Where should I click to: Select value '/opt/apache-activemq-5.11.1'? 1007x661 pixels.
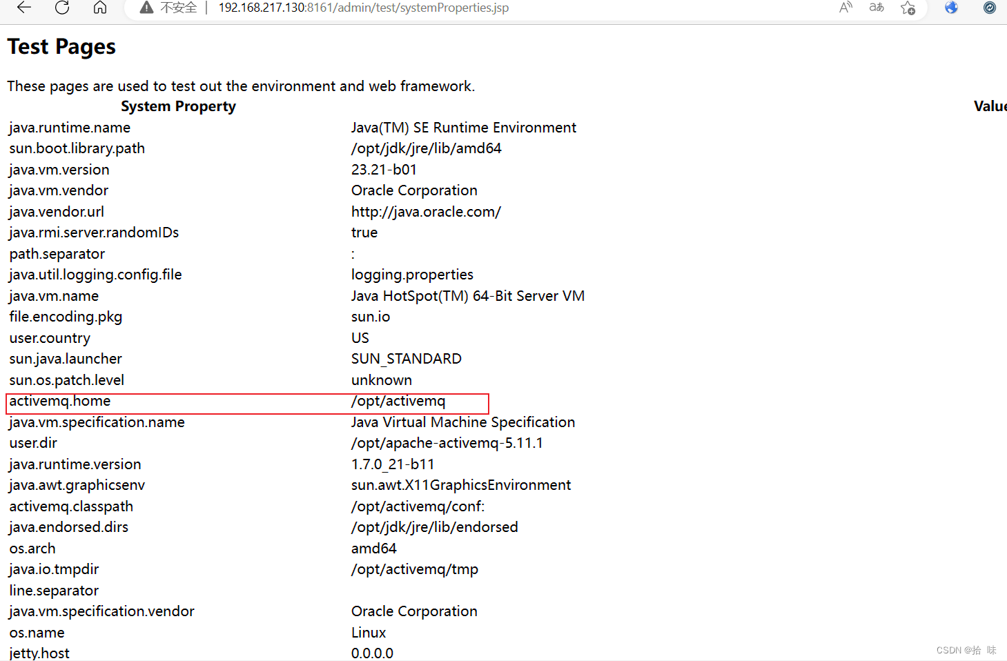point(447,443)
